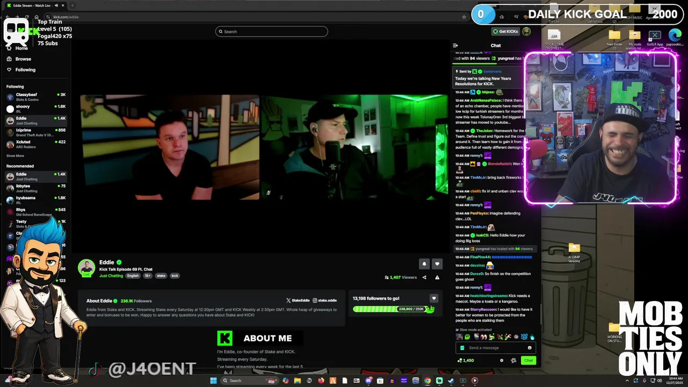This screenshot has width=688, height=387.
Task: Click the English tag
Action: [133, 276]
